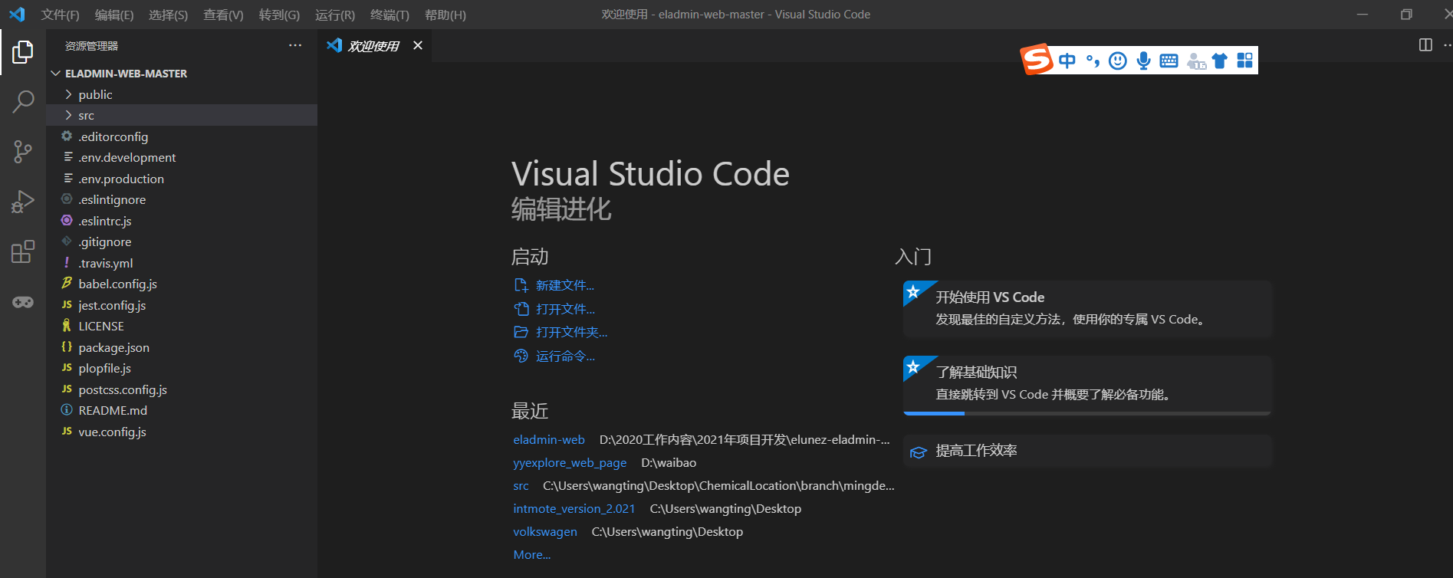Open the Explorer view in activity bar

click(23, 52)
